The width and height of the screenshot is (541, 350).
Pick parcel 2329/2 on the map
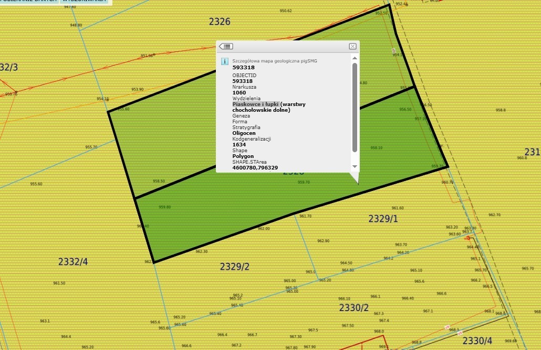coord(234,267)
